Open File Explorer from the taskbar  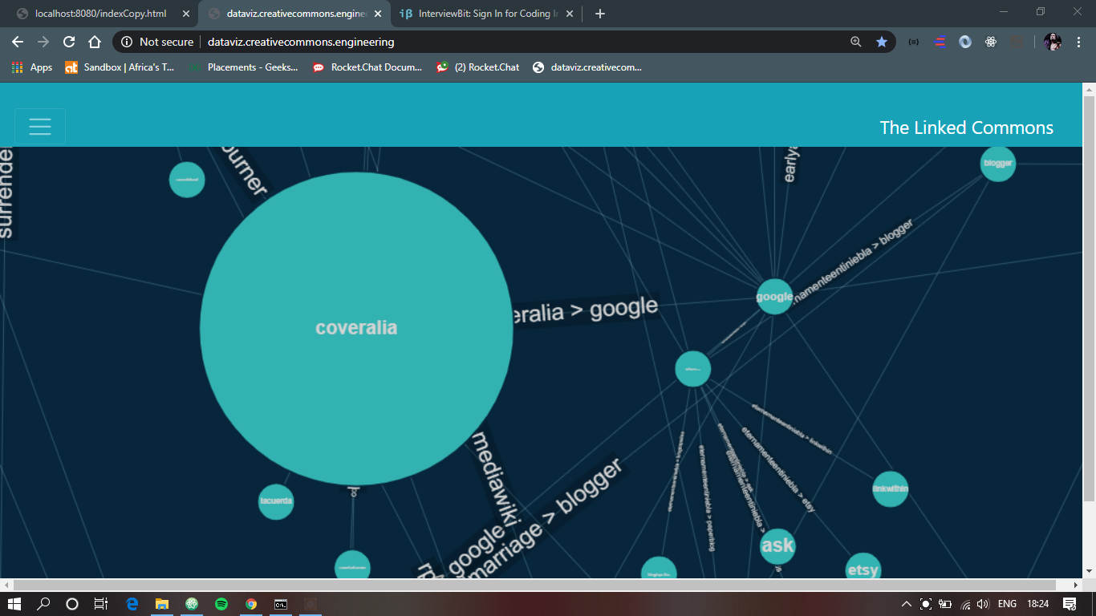click(x=162, y=604)
